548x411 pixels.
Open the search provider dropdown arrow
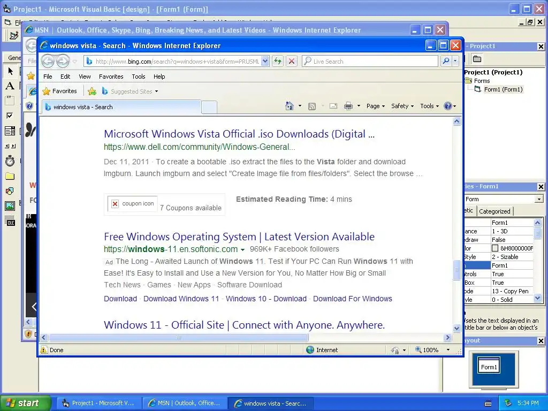pos(455,61)
